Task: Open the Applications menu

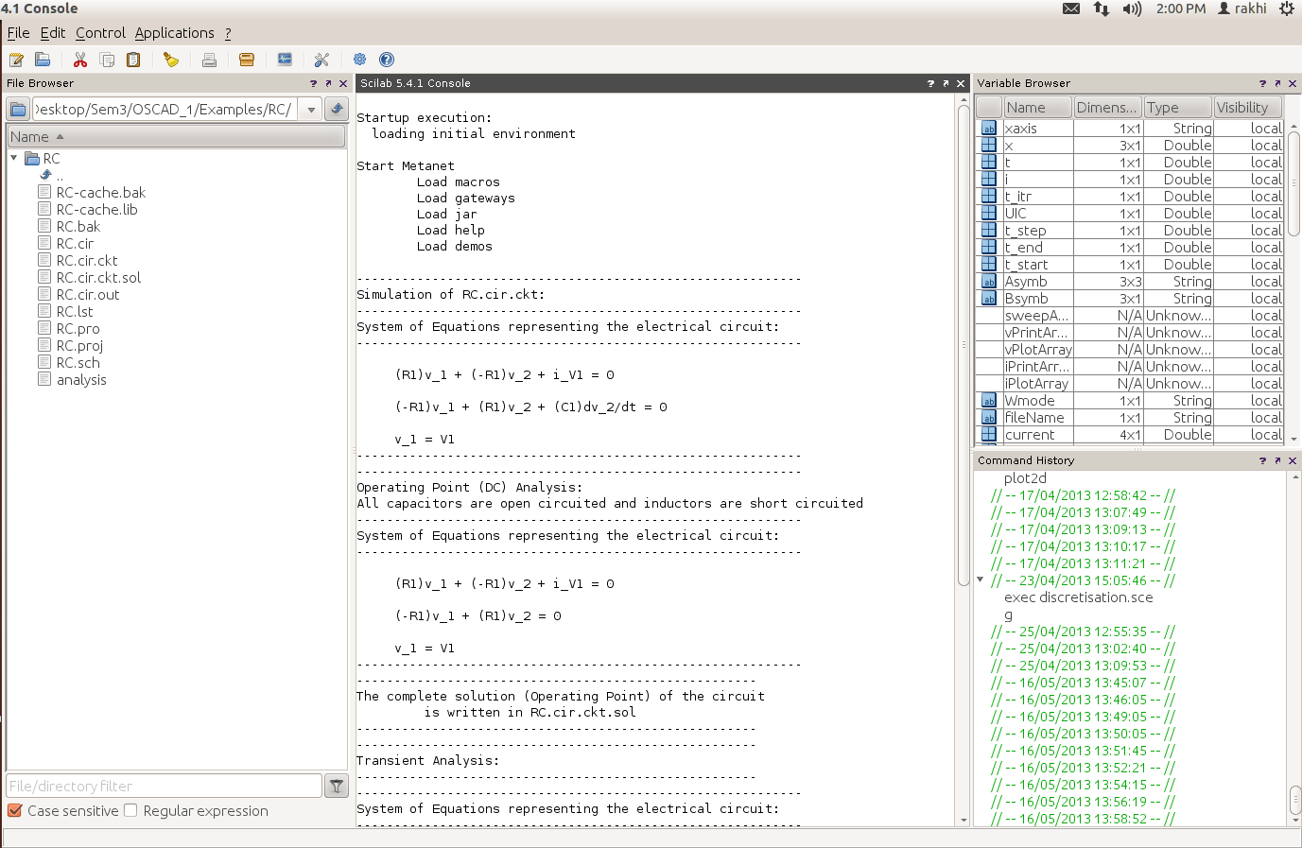Action: coord(174,32)
